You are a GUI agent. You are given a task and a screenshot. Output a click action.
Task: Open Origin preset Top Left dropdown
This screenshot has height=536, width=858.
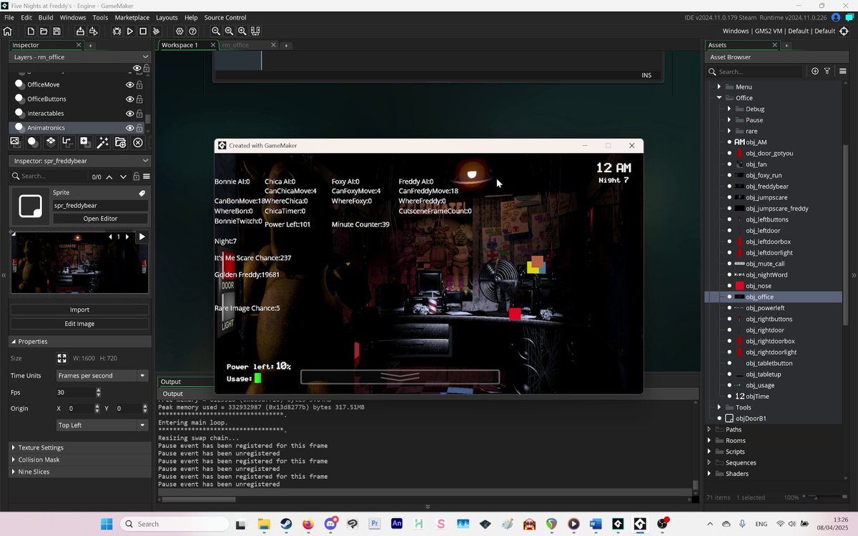pos(102,425)
